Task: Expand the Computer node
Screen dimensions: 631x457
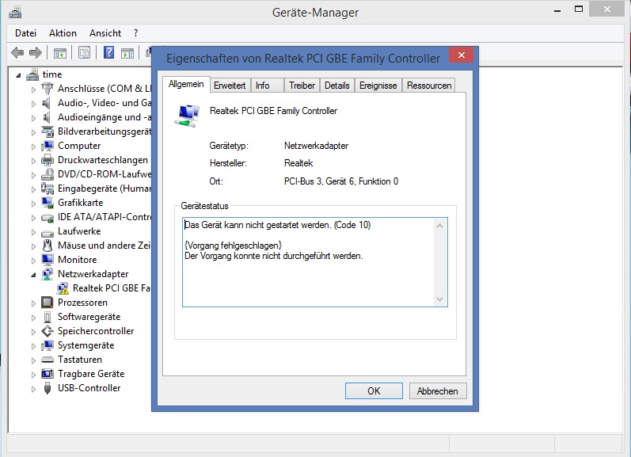Action: [33, 147]
